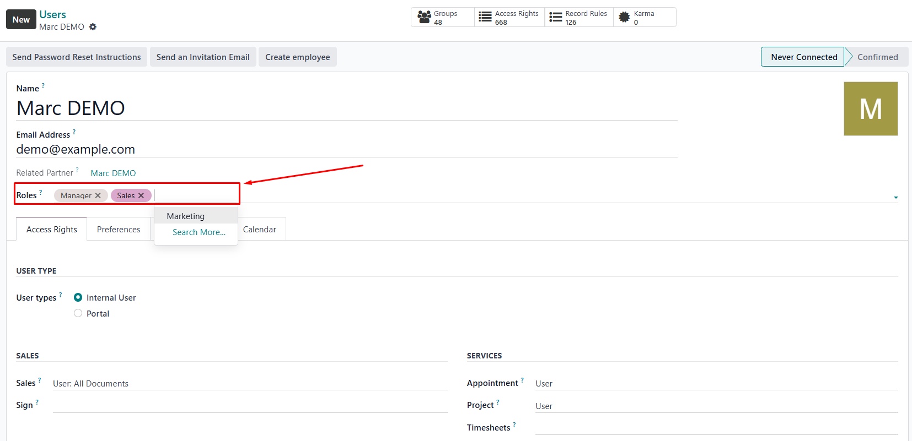This screenshot has width=912, height=441.
Task: Click the gear icon beside Marc DEMO
Action: click(93, 27)
